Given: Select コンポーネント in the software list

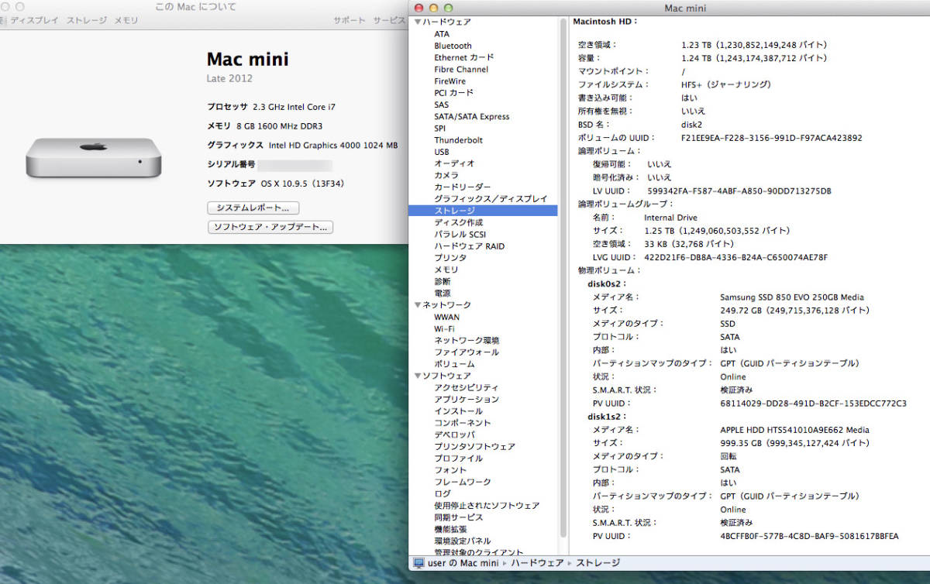Looking at the screenshot, I should point(463,423).
